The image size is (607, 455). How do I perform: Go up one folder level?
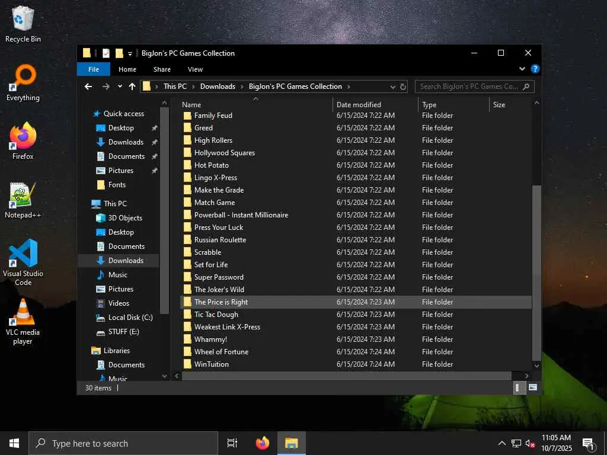pyautogui.click(x=132, y=86)
